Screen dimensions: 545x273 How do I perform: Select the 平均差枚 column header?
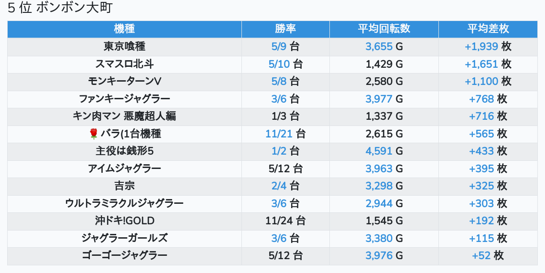point(488,29)
